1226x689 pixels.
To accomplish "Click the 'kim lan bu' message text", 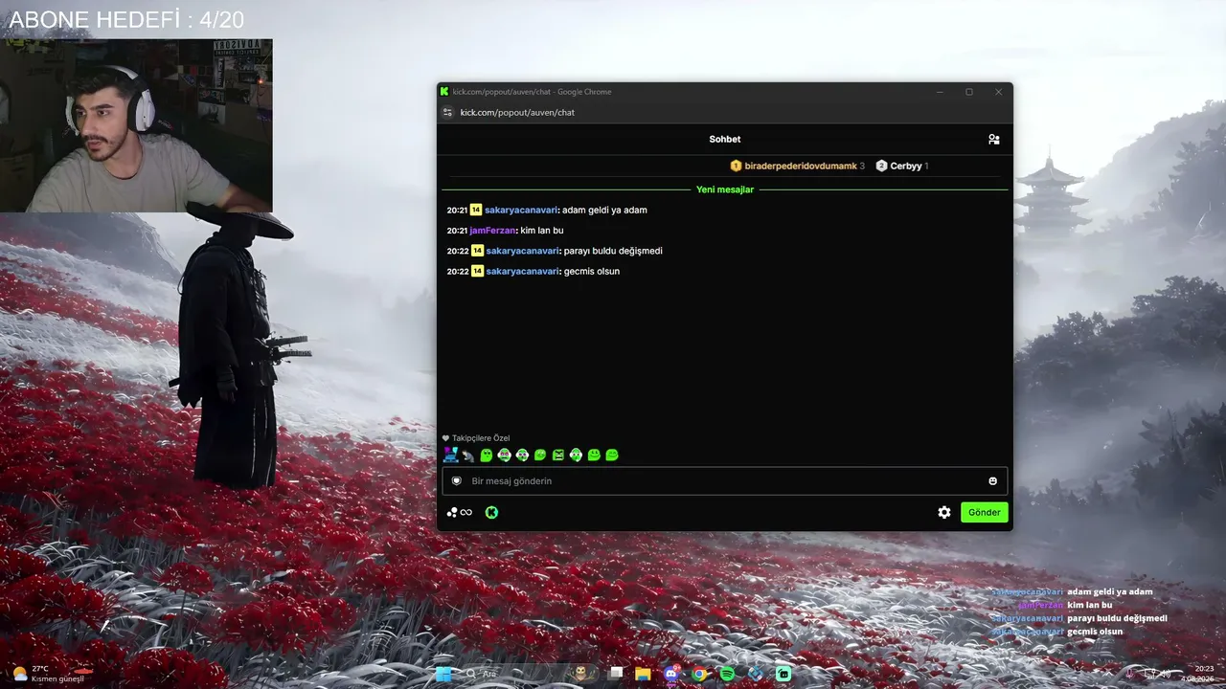I will pos(542,231).
